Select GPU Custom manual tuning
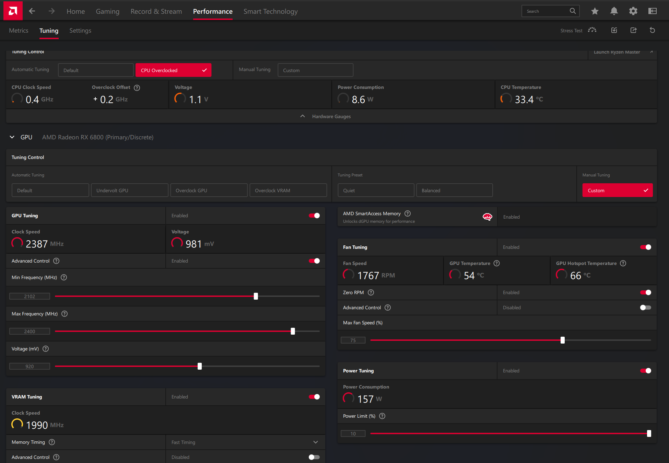The width and height of the screenshot is (669, 463). coord(618,190)
